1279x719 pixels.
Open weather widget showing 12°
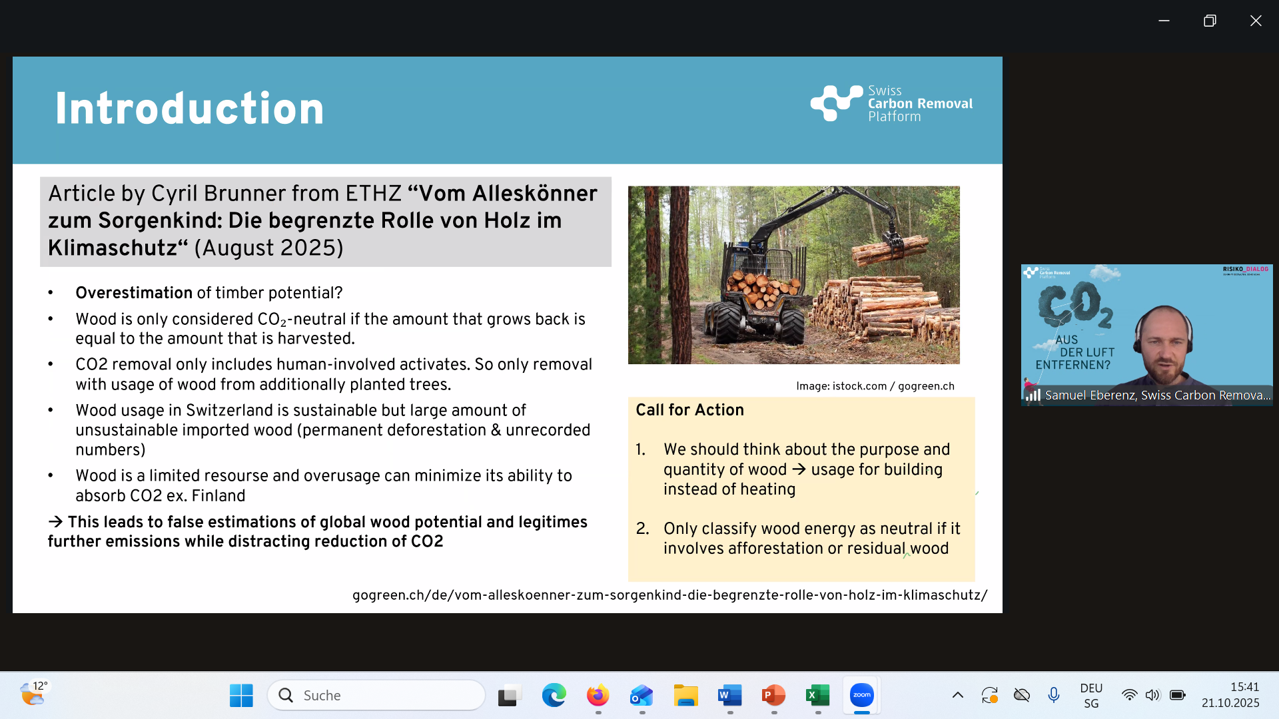point(33,694)
